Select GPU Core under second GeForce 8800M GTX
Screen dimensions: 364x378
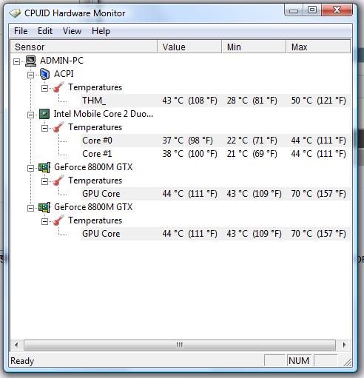215,234
